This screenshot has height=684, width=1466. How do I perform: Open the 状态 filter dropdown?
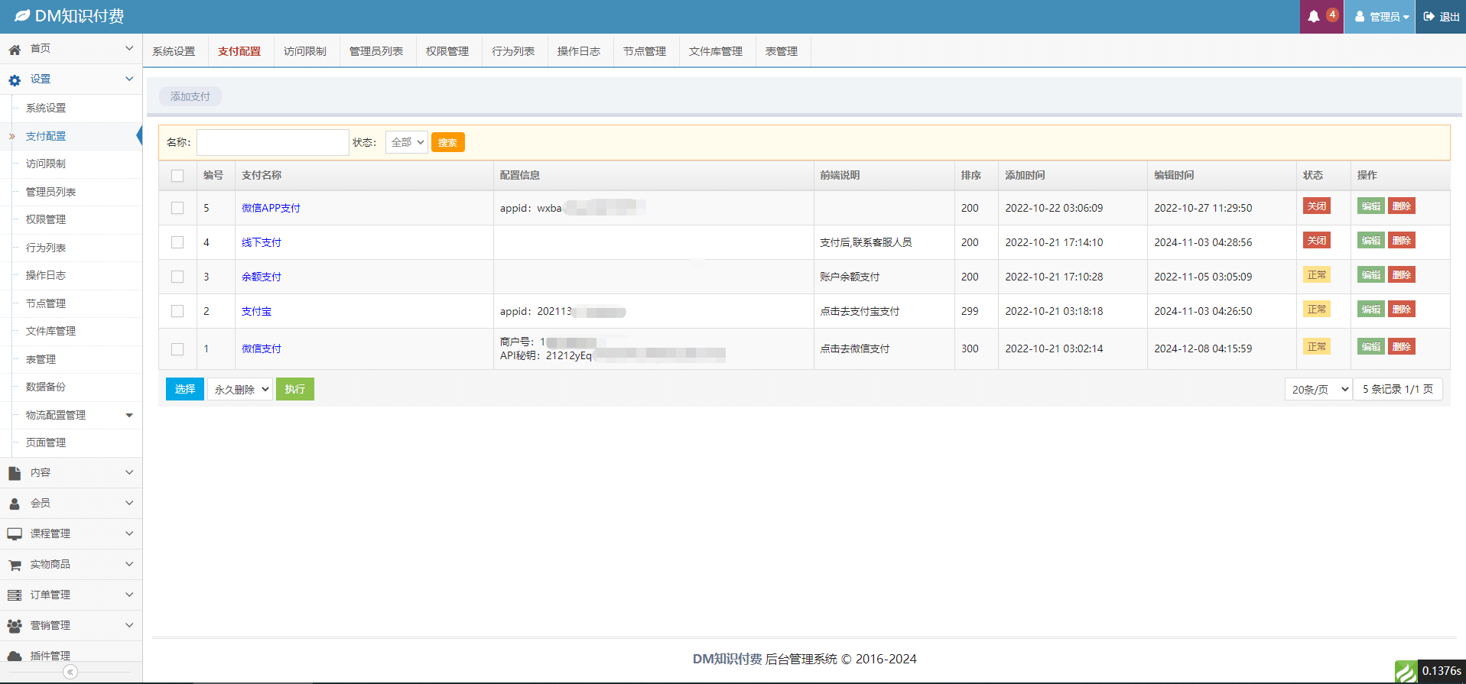[406, 142]
